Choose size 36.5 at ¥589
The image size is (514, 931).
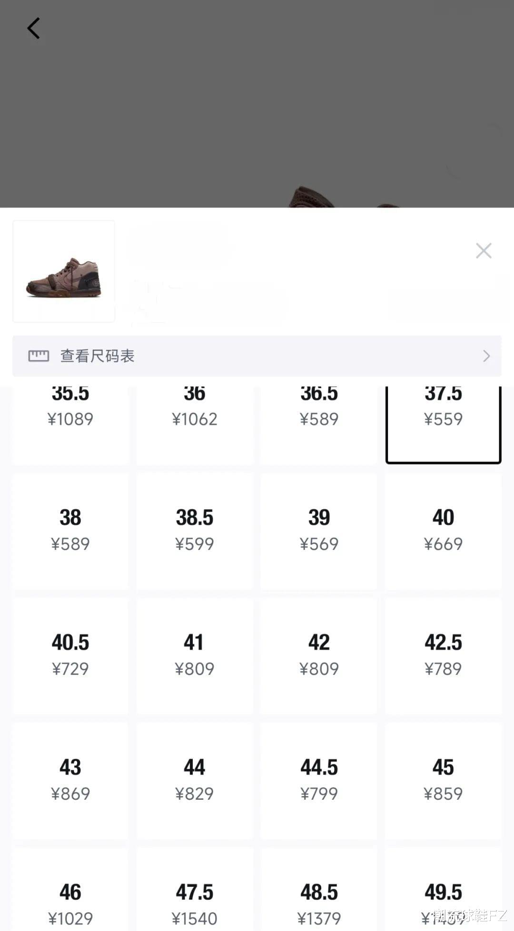(319, 425)
